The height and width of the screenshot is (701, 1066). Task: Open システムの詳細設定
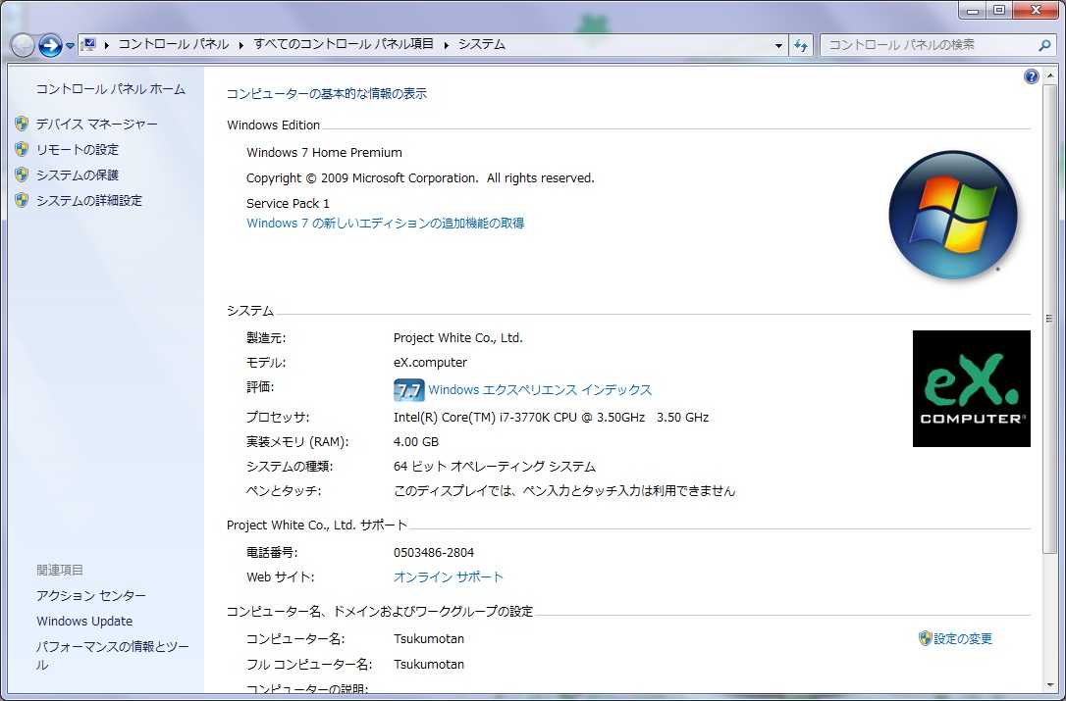(88, 201)
